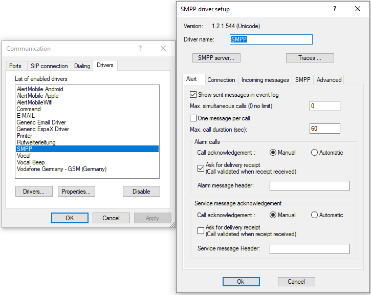371x295 pixels.
Task: Toggle Show sent messages in event log
Action: pos(193,95)
